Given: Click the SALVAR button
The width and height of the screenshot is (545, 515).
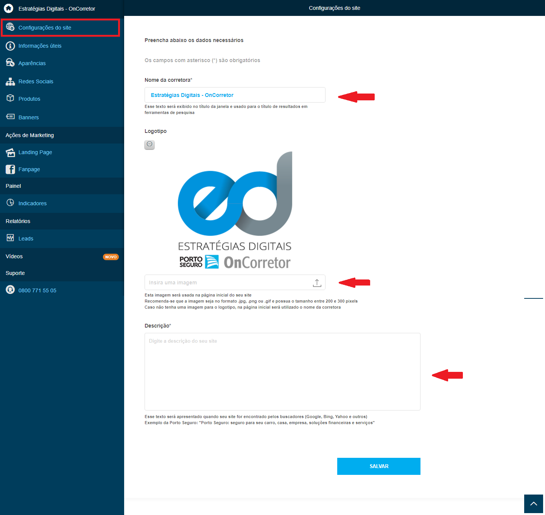Looking at the screenshot, I should tap(379, 466).
